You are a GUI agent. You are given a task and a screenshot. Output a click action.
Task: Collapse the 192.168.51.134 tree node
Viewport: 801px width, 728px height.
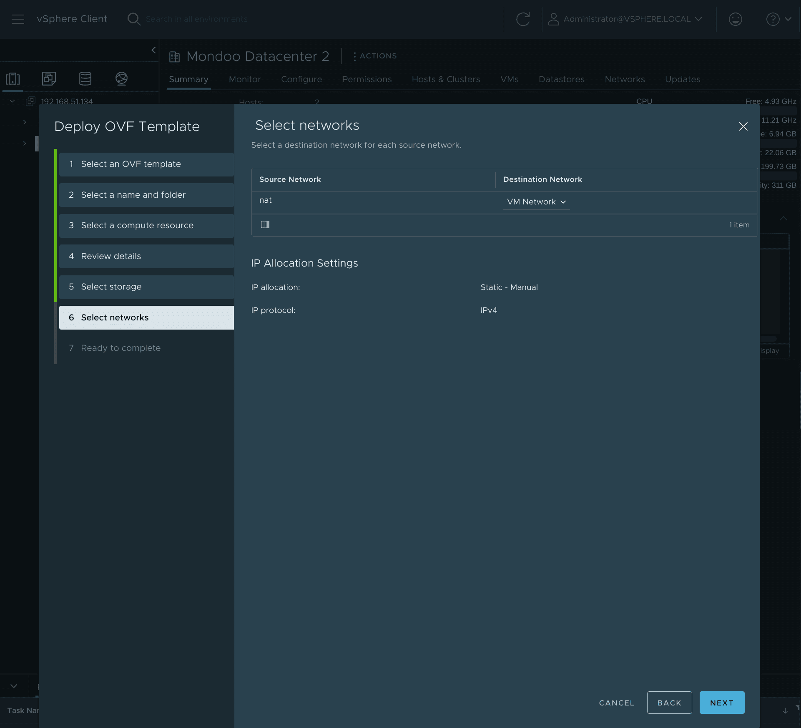[12, 101]
